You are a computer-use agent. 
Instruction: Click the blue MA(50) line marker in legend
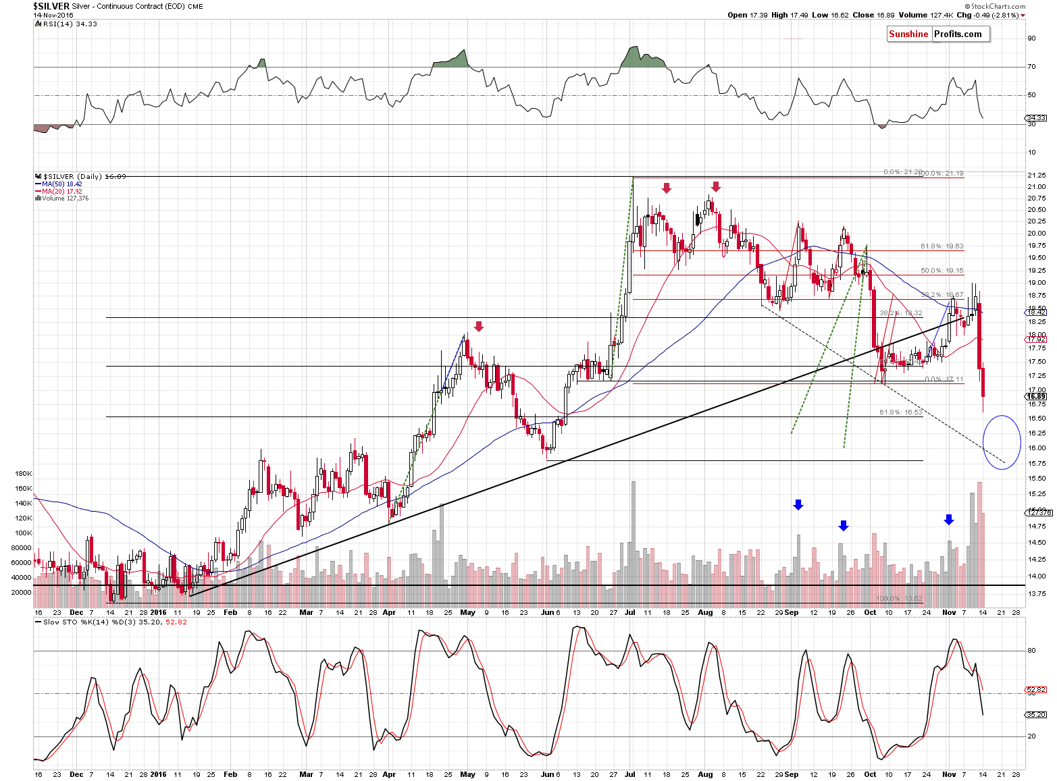(38, 184)
